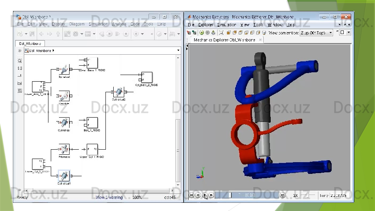This screenshot has width=375, height=211.
Task: Expand the Dbl_Wishbone model path dropdown
Action: (179, 50)
